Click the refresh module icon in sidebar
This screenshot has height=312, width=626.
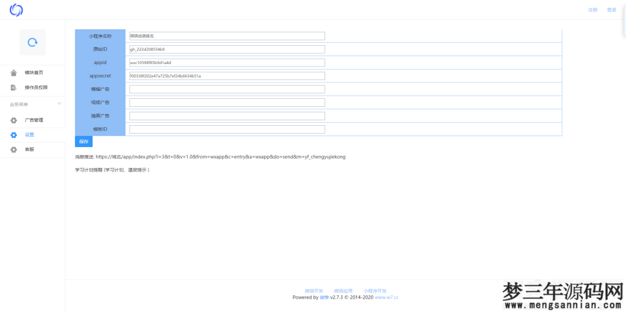(x=32, y=42)
